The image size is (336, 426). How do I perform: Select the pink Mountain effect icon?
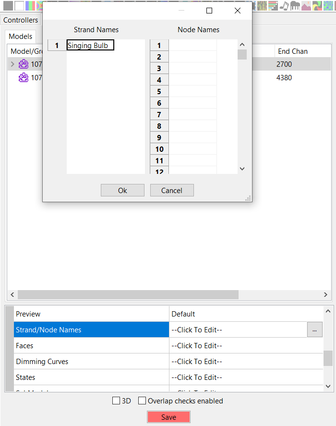306,6
